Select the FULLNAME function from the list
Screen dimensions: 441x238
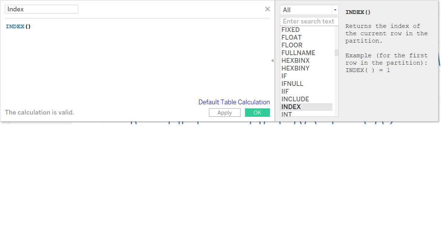pyautogui.click(x=298, y=53)
